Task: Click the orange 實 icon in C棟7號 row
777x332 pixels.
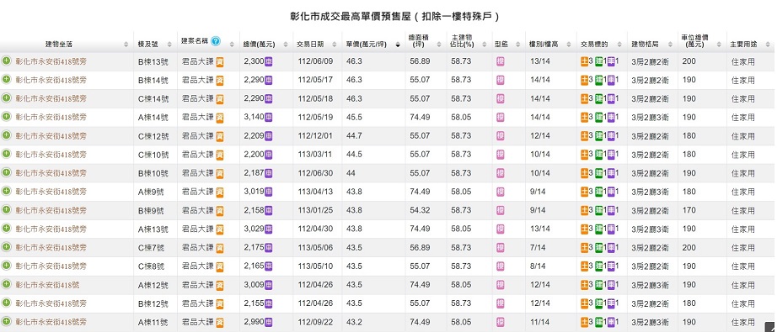Action: coord(219,248)
